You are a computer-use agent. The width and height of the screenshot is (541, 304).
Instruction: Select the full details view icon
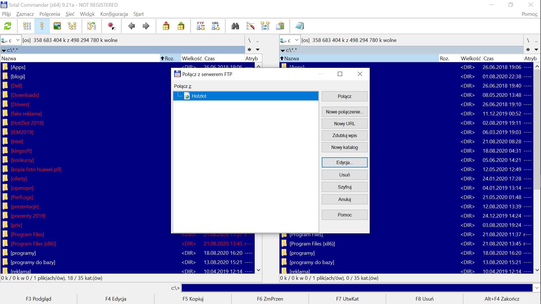[42, 26]
